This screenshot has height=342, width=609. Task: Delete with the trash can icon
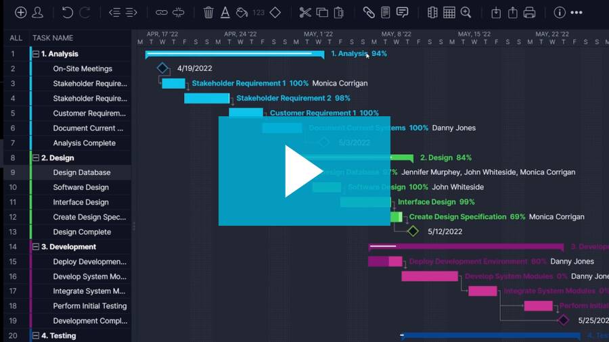click(x=208, y=12)
